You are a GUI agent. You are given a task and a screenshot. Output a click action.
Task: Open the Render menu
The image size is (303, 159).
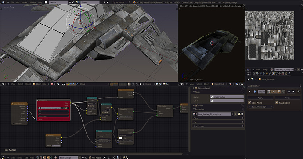(x=24, y=2)
